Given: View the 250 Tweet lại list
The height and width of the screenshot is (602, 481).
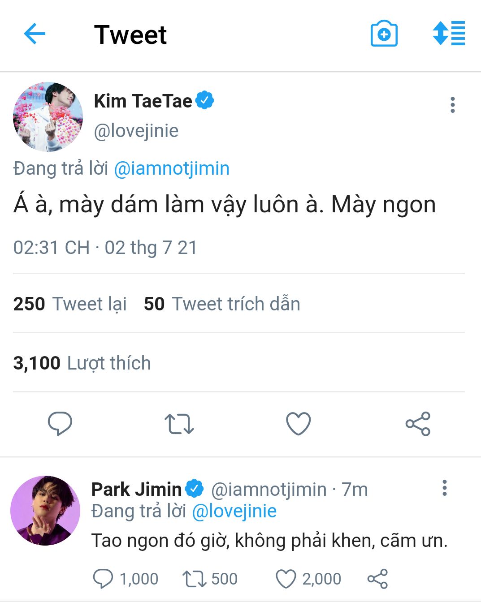Looking at the screenshot, I should pyautogui.click(x=70, y=304).
